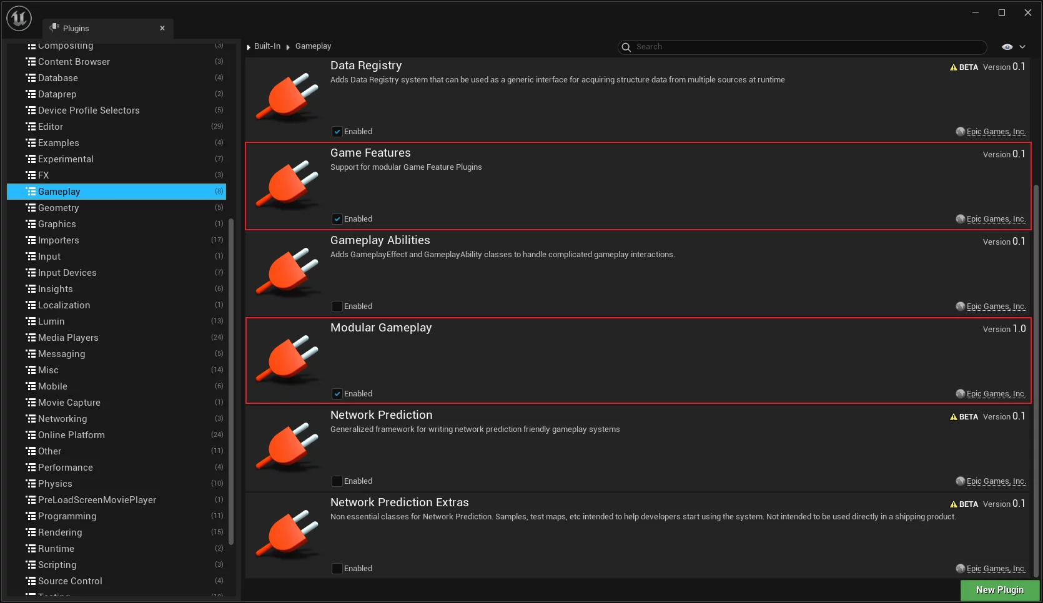The image size is (1043, 603).
Task: Click the BETA warning icon on Data Registry
Action: pyautogui.click(x=953, y=67)
